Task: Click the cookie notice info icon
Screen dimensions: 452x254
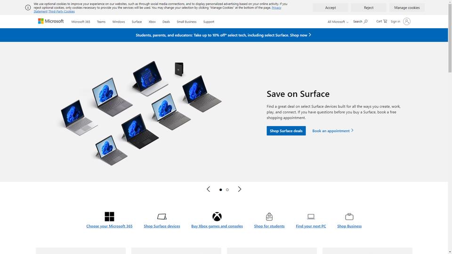Action: coord(28,8)
